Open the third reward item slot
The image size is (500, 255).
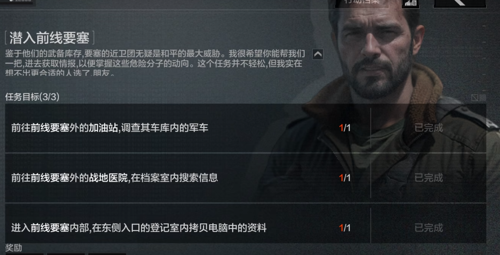[x=107, y=254]
